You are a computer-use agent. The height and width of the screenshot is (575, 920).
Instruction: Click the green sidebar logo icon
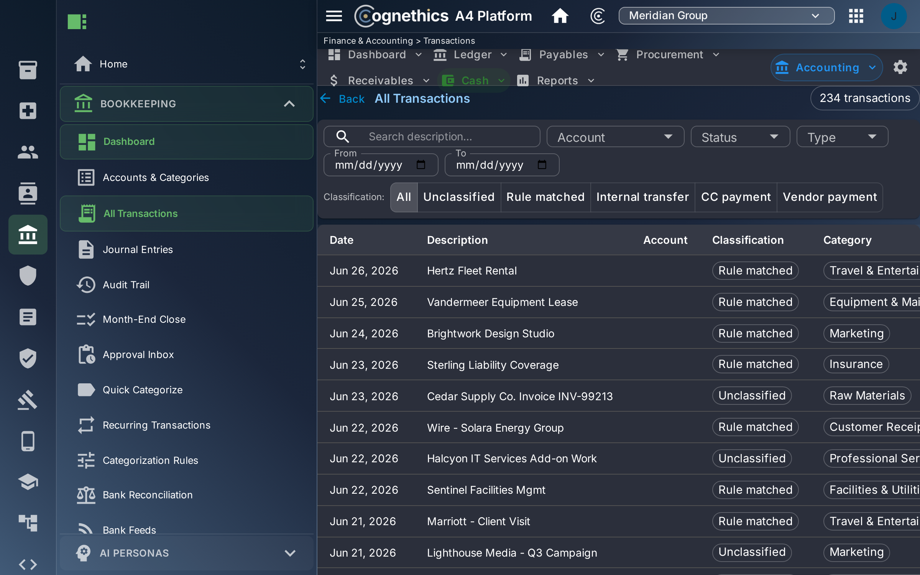click(x=77, y=21)
